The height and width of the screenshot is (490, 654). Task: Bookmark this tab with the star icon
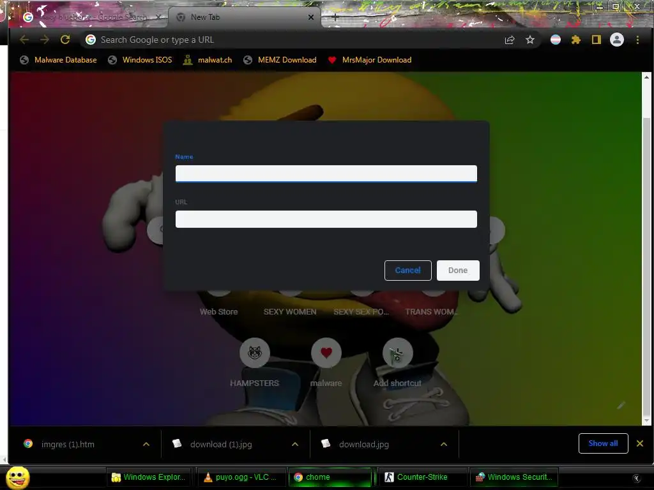pos(529,40)
